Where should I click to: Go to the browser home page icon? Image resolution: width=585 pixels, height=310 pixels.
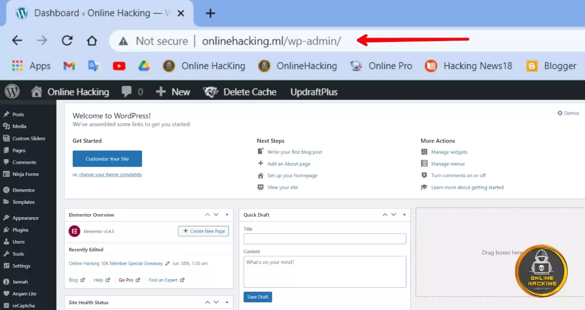pos(92,41)
